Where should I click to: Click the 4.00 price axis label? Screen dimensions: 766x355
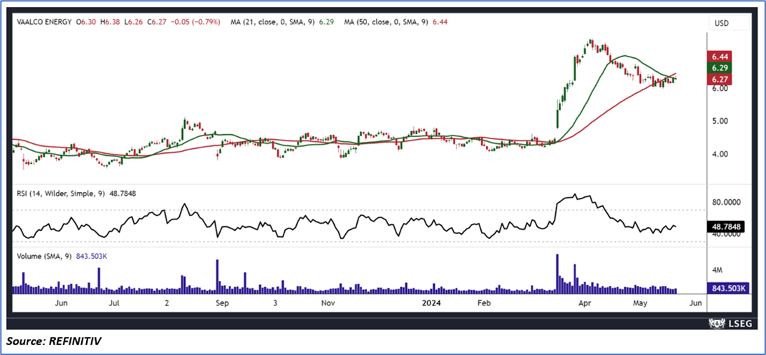(x=718, y=154)
